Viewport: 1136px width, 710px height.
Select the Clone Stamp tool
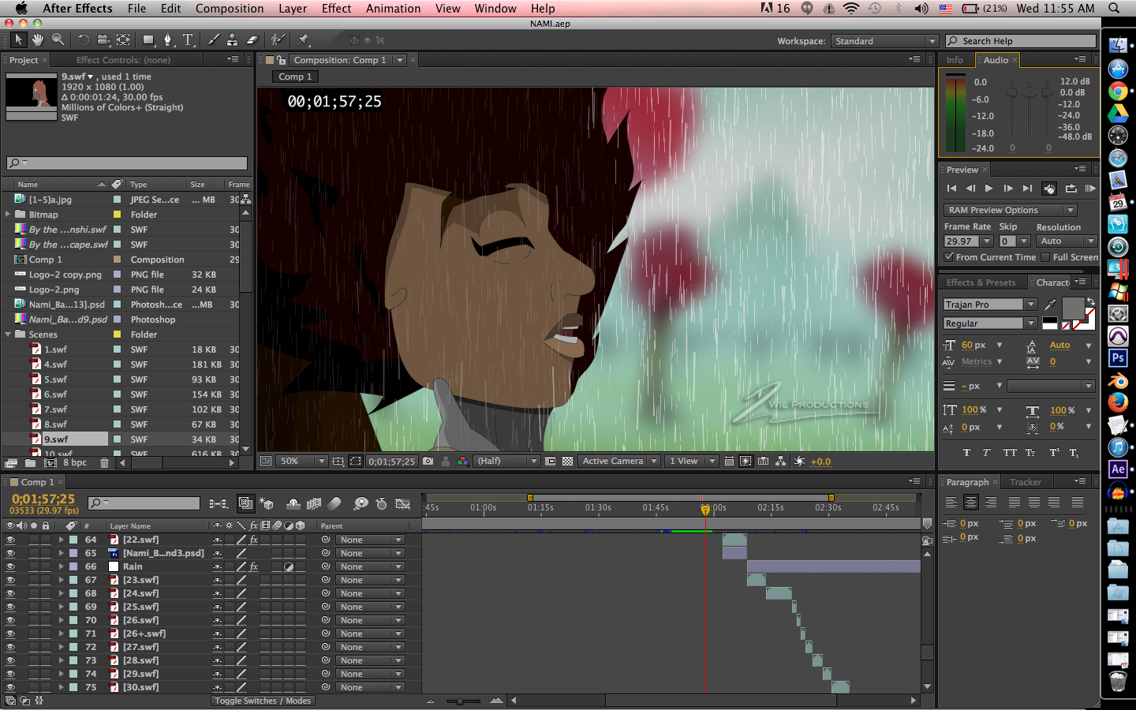[x=233, y=39]
